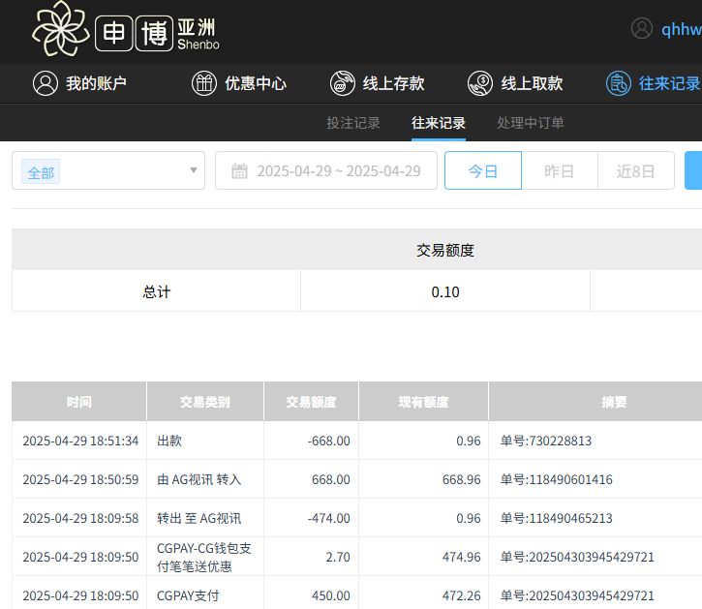Click the Shenbo flower logo

[x=60, y=30]
